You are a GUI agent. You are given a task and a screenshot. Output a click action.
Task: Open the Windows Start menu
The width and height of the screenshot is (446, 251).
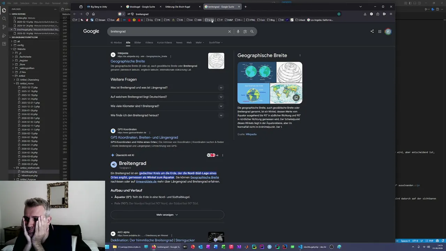[x=107, y=247]
